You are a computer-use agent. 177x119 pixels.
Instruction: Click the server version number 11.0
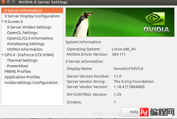117,76
